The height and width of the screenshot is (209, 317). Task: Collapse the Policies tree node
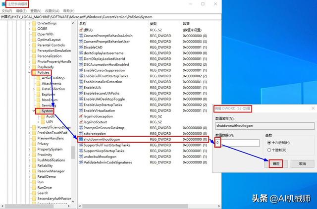pos(30,73)
